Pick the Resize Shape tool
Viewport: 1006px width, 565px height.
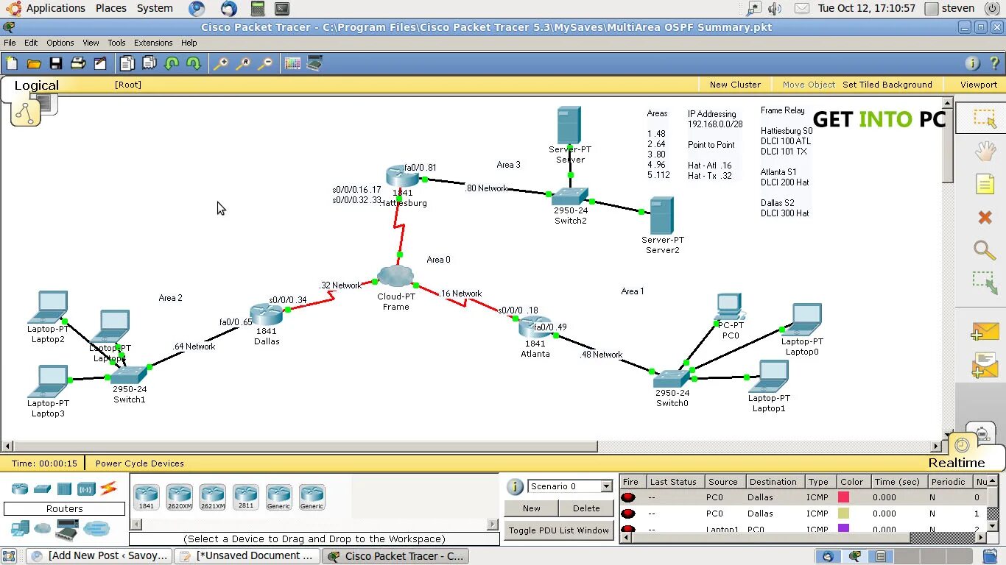[985, 283]
